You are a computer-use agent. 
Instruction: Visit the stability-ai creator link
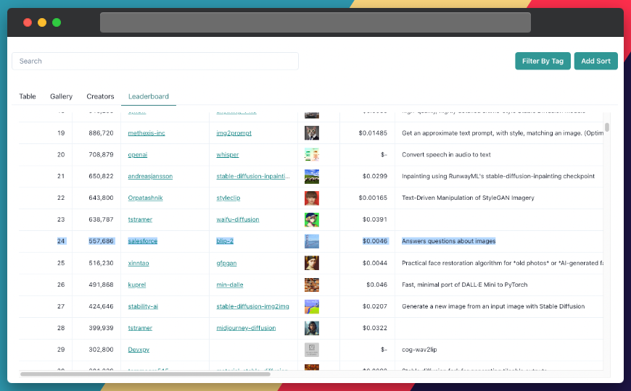point(143,306)
